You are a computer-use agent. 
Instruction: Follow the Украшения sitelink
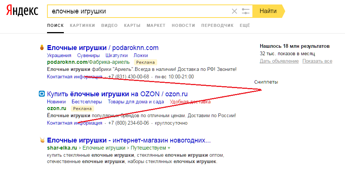pyautogui.click(x=59, y=56)
